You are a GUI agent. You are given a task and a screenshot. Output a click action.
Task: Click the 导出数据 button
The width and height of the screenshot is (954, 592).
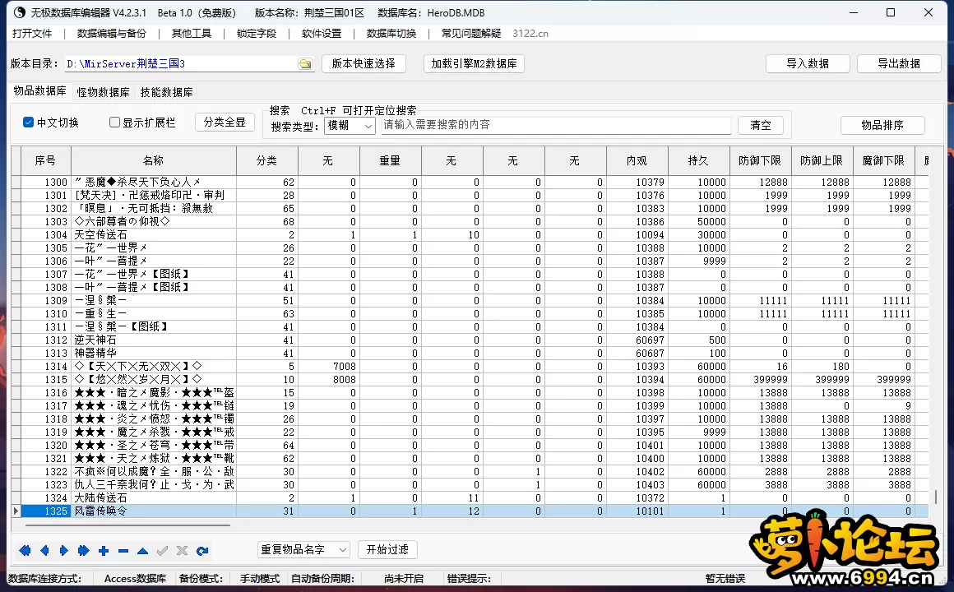tap(899, 64)
